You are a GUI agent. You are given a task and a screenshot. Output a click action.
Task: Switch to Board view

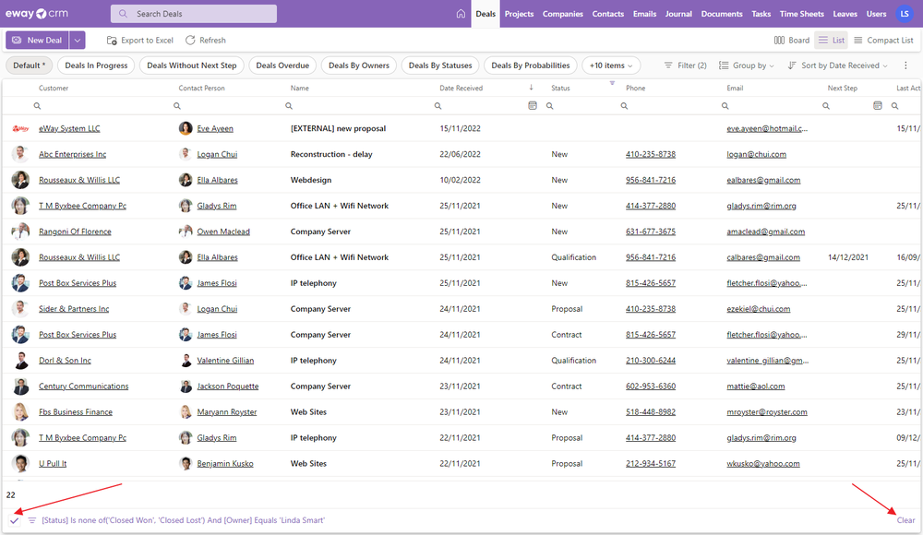(x=792, y=40)
